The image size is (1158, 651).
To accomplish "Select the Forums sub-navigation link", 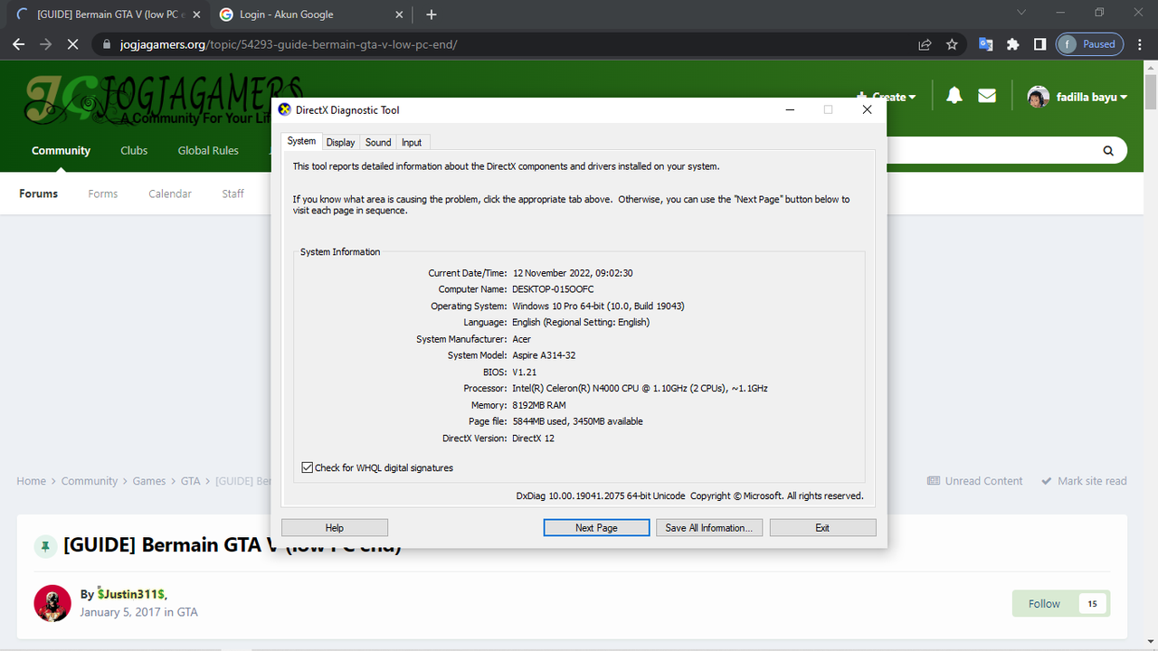I will pos(38,193).
